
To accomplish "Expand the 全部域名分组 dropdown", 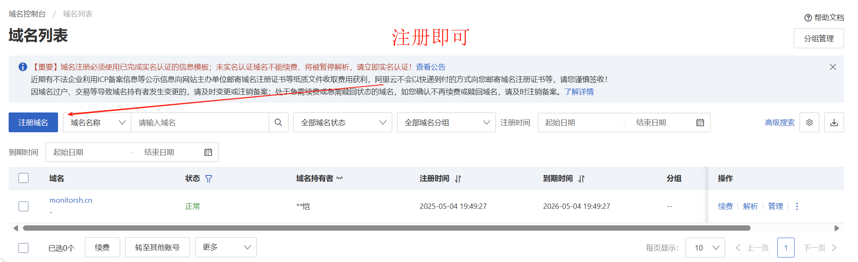I will point(446,122).
